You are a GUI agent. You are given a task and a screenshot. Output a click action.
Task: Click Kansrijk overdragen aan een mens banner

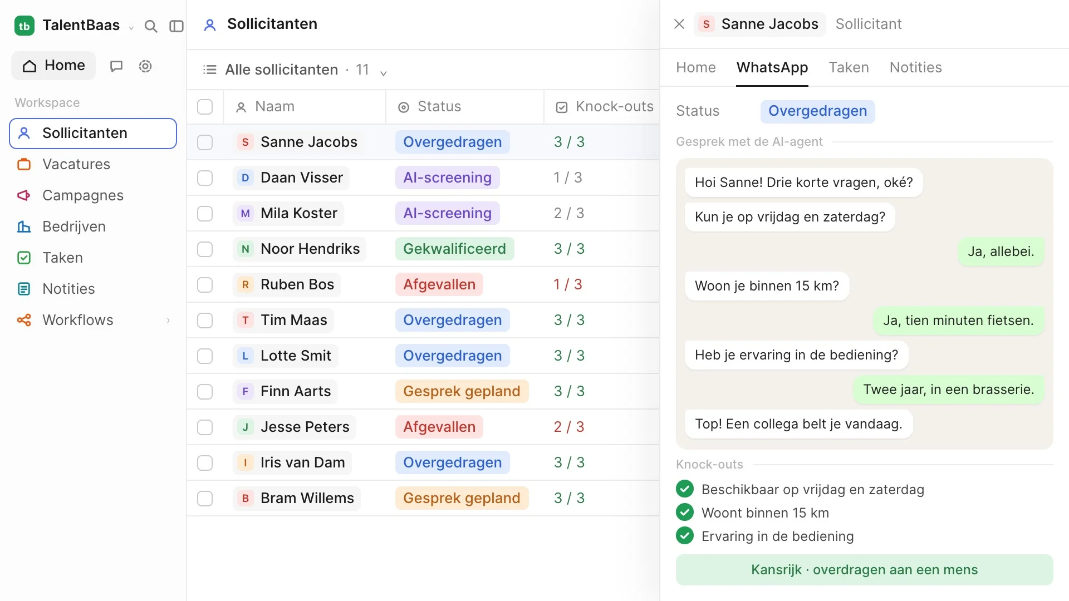click(x=864, y=570)
